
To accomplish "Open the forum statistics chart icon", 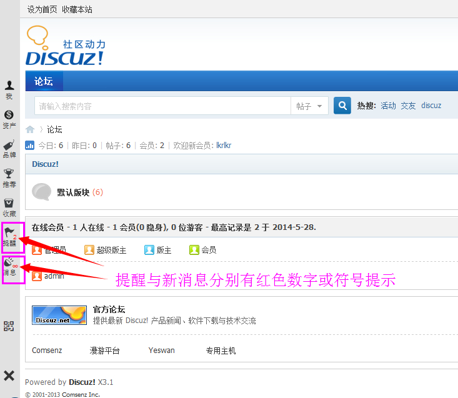I will [29, 145].
